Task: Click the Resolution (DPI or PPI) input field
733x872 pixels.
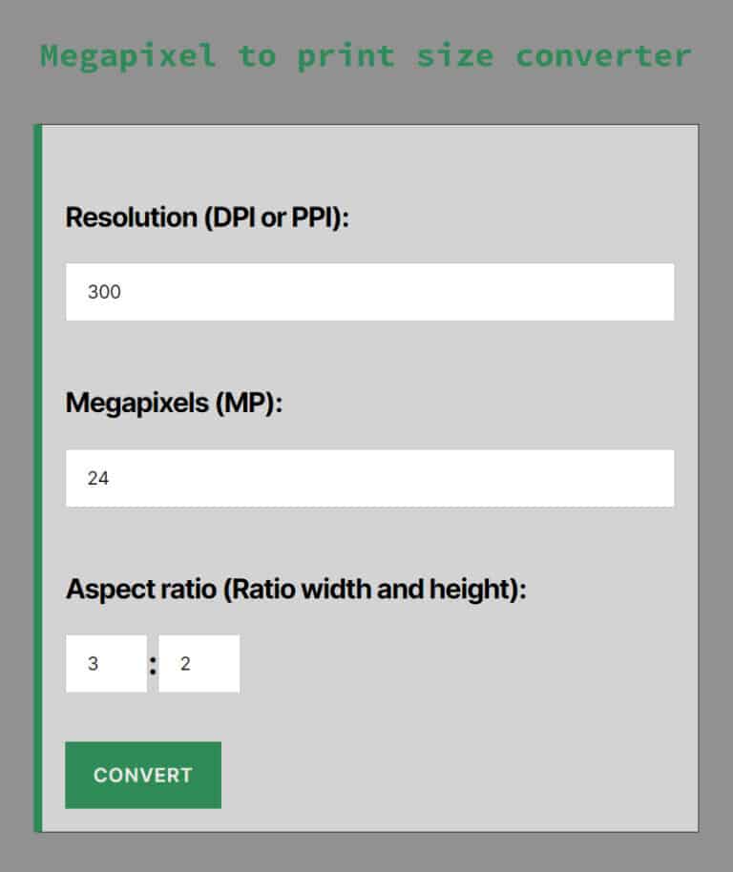Action: pos(368,292)
